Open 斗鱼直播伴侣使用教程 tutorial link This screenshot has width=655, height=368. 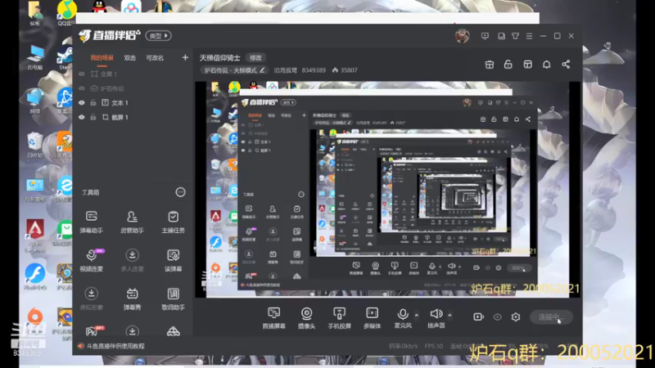tap(115, 346)
